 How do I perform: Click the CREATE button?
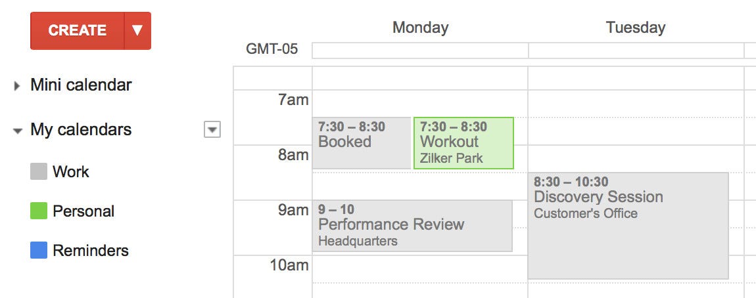point(77,31)
